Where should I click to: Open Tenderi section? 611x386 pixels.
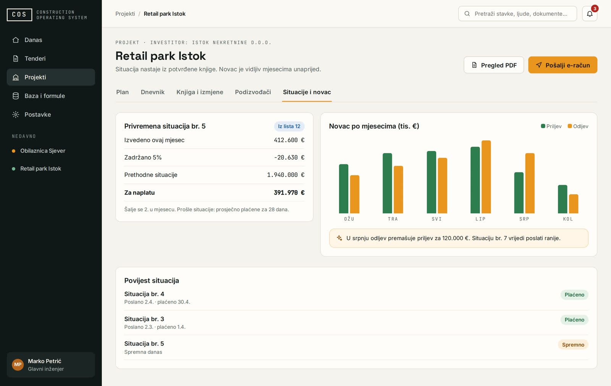(51, 59)
